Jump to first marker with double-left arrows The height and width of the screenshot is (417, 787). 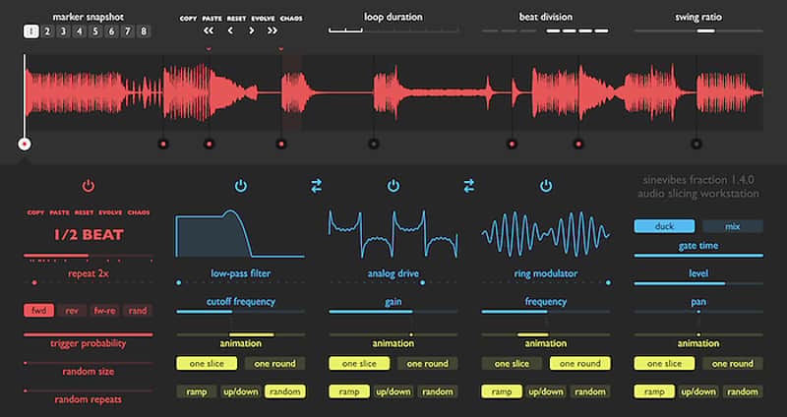(x=209, y=30)
